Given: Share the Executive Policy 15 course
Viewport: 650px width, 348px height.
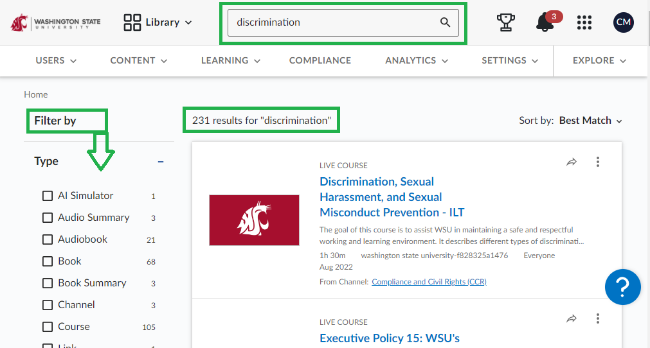Looking at the screenshot, I should (x=572, y=318).
